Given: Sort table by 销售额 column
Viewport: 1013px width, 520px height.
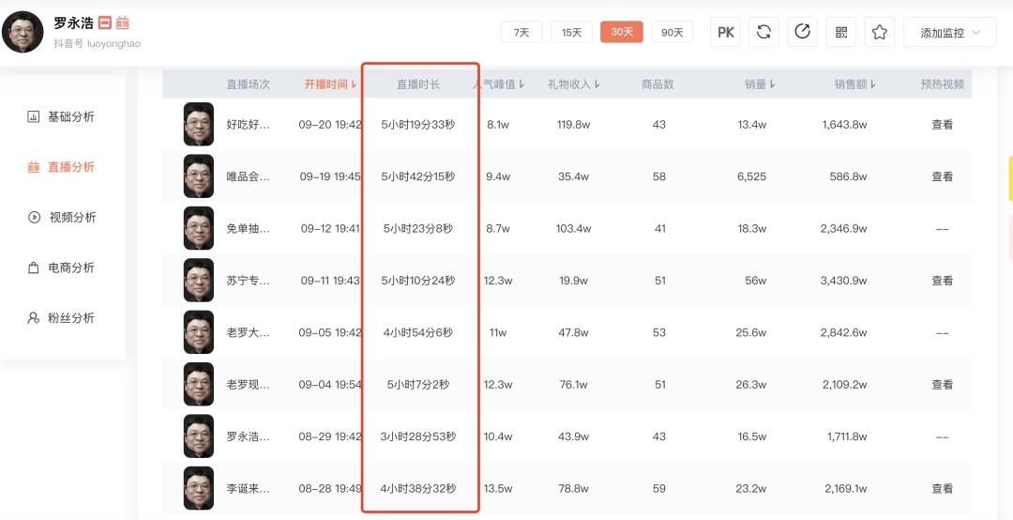Looking at the screenshot, I should pyautogui.click(x=854, y=84).
